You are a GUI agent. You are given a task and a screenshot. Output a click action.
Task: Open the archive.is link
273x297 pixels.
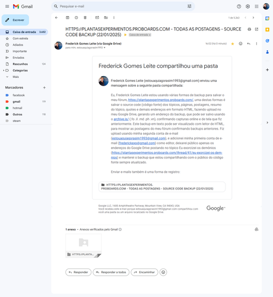(121, 119)
